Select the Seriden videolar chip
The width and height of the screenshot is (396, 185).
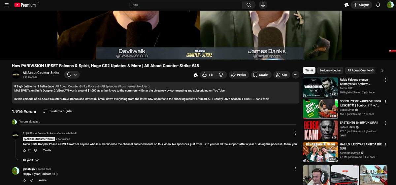[330, 70]
